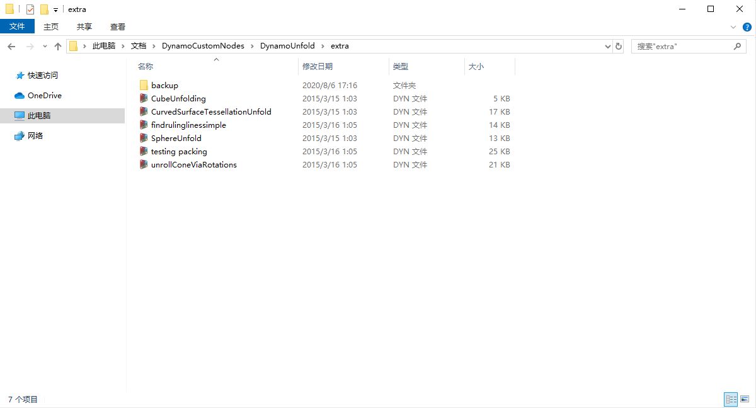Refresh the folder view
The height and width of the screenshot is (408, 756).
click(x=619, y=47)
